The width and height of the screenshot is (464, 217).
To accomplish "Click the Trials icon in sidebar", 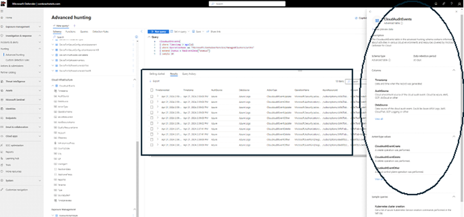I will (x=2, y=165).
